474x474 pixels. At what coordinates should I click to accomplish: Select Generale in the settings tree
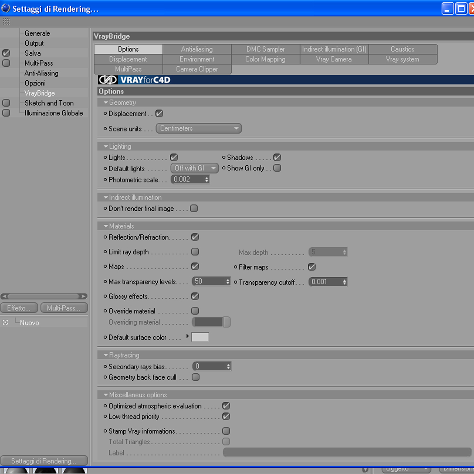(37, 33)
